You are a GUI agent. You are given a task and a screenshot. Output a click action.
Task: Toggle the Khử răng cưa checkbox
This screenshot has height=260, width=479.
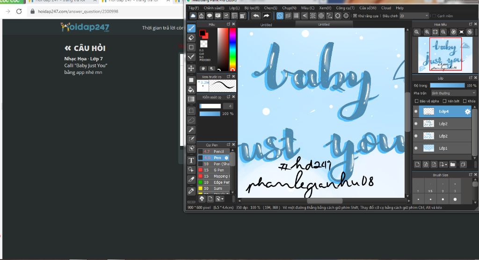coord(355,16)
